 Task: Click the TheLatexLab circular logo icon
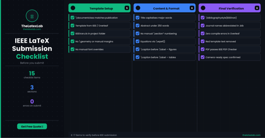click(x=32, y=16)
